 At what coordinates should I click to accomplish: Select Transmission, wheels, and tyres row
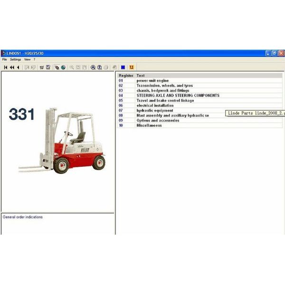[x=164, y=85]
